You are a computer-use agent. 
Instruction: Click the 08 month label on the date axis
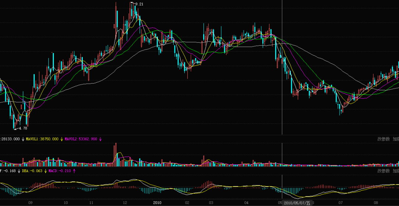pos(375,203)
